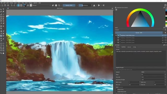Open the File menu
The image size is (167, 94).
coord(2,3)
